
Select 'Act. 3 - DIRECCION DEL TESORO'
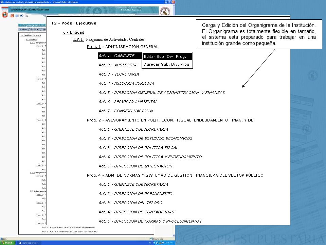130,203
